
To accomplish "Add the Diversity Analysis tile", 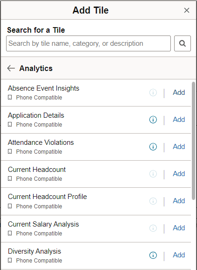I will [x=179, y=255].
